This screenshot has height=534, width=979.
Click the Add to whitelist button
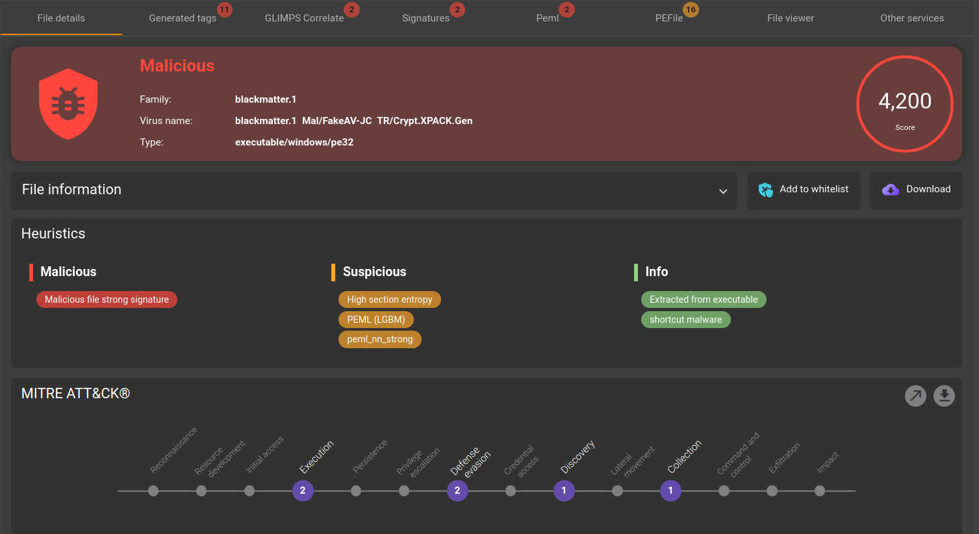(x=804, y=190)
